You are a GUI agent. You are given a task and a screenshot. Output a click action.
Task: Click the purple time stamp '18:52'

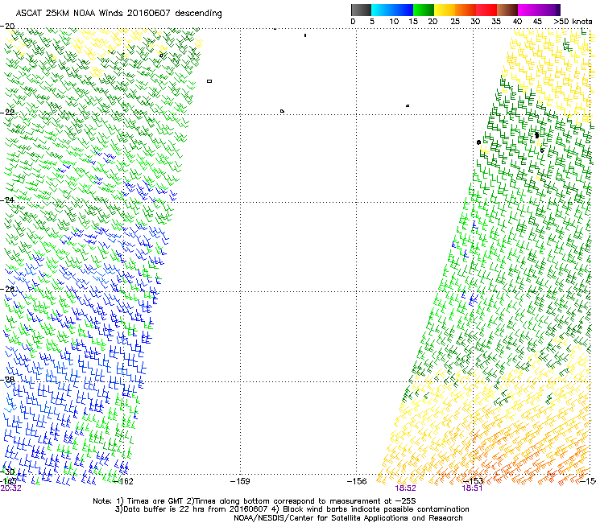pos(405,488)
